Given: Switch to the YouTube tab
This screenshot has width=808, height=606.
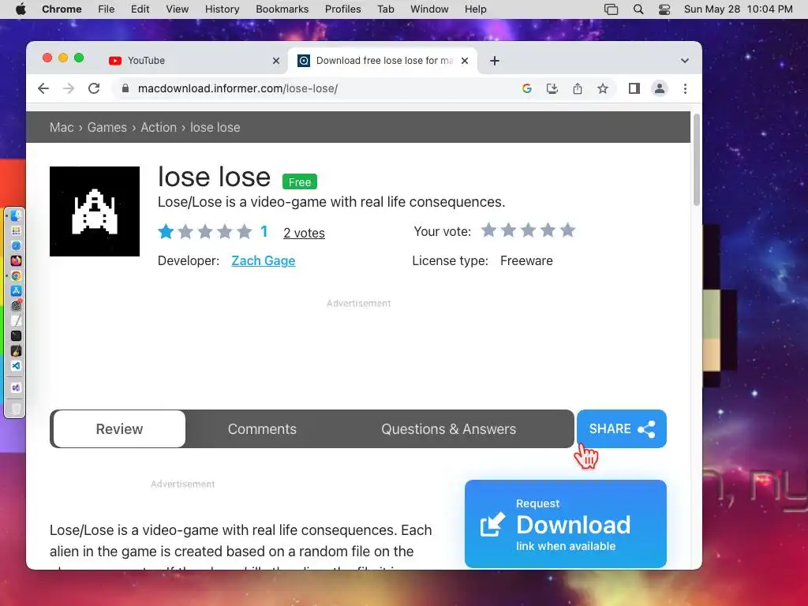Looking at the screenshot, I should pyautogui.click(x=194, y=61).
